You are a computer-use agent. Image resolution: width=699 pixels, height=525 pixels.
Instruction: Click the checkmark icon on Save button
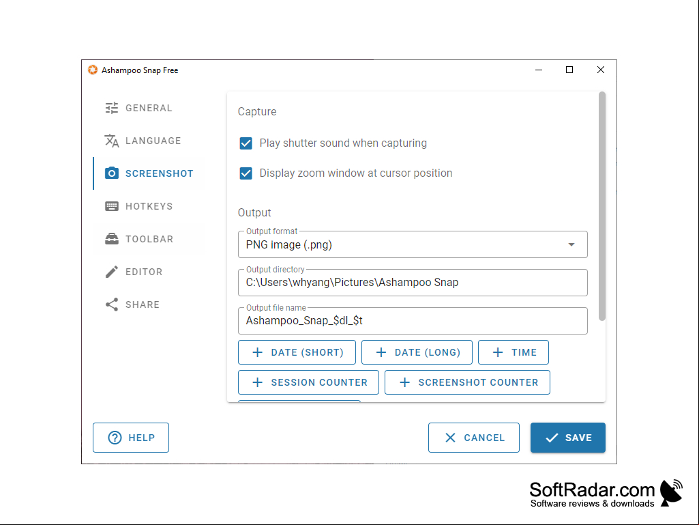pos(552,438)
